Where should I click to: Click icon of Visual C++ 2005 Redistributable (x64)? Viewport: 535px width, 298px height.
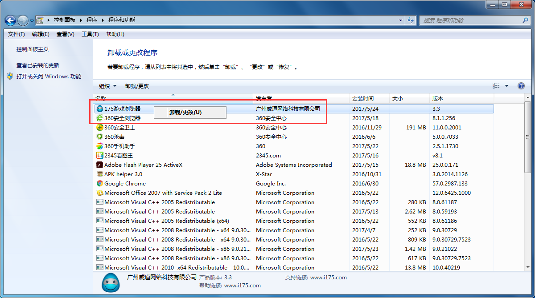(x=100, y=221)
